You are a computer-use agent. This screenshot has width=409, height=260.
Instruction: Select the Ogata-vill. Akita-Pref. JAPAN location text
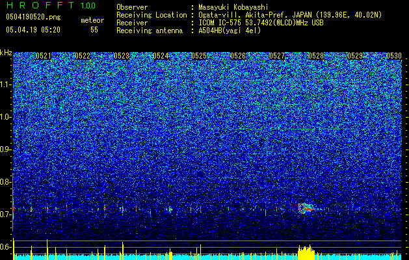click(x=290, y=15)
